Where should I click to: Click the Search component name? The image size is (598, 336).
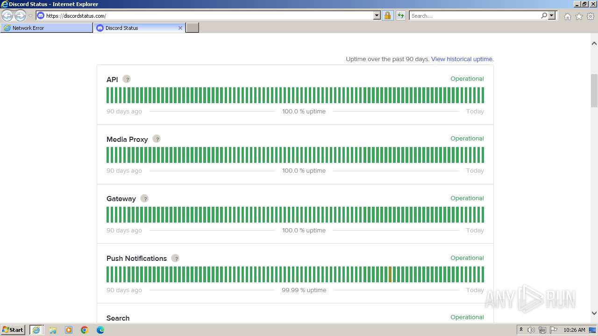tap(118, 318)
